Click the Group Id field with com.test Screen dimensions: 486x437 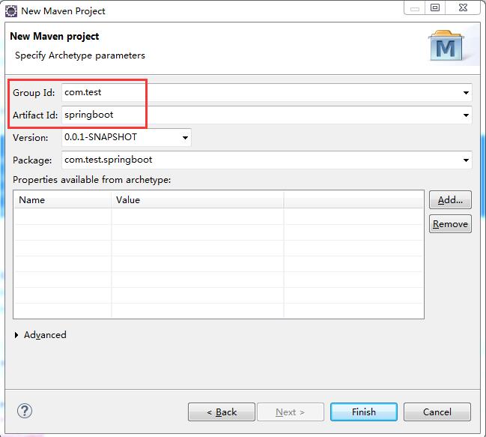(x=267, y=92)
